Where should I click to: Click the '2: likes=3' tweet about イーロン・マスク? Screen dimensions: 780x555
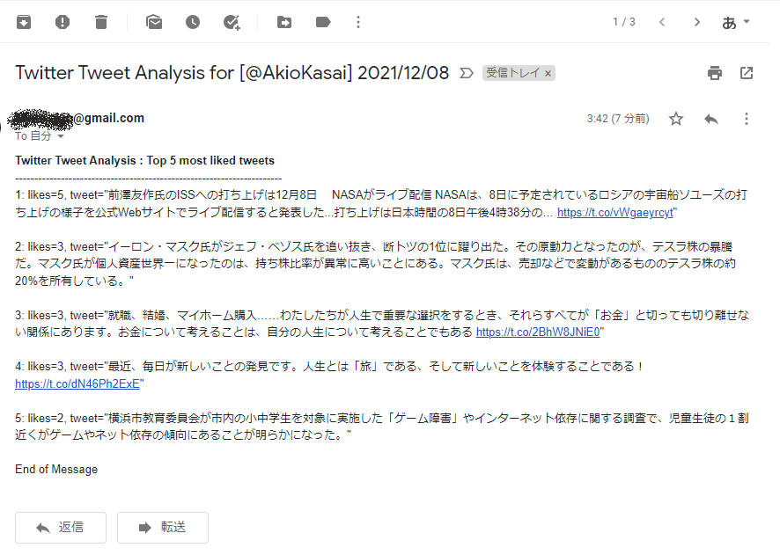376,264
